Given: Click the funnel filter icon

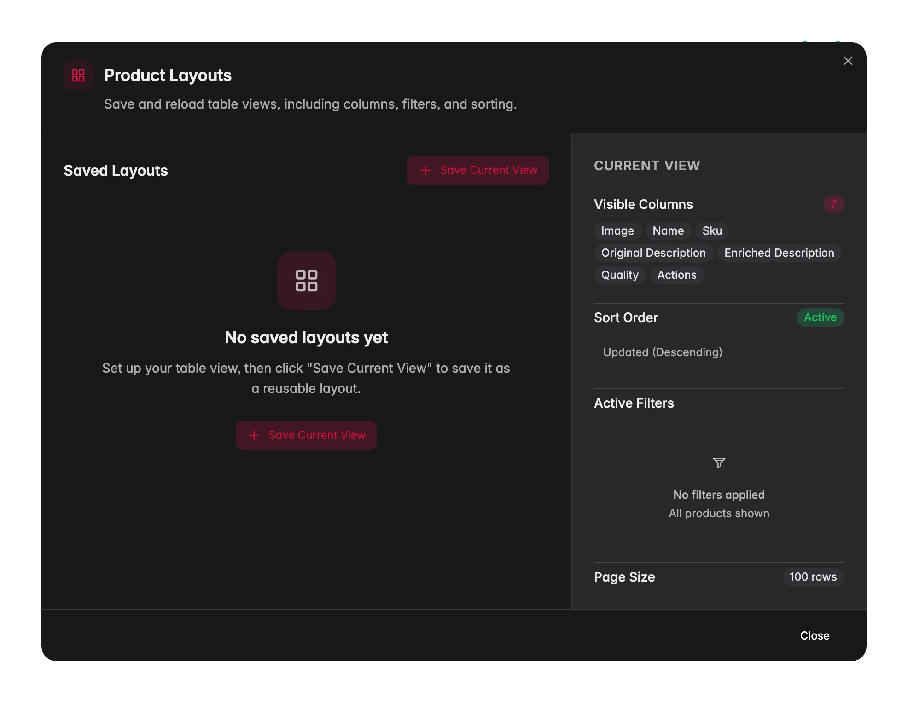Looking at the screenshot, I should click(719, 463).
